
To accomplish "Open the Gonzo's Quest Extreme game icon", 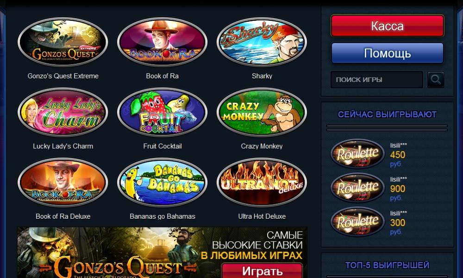I will click(x=63, y=42).
